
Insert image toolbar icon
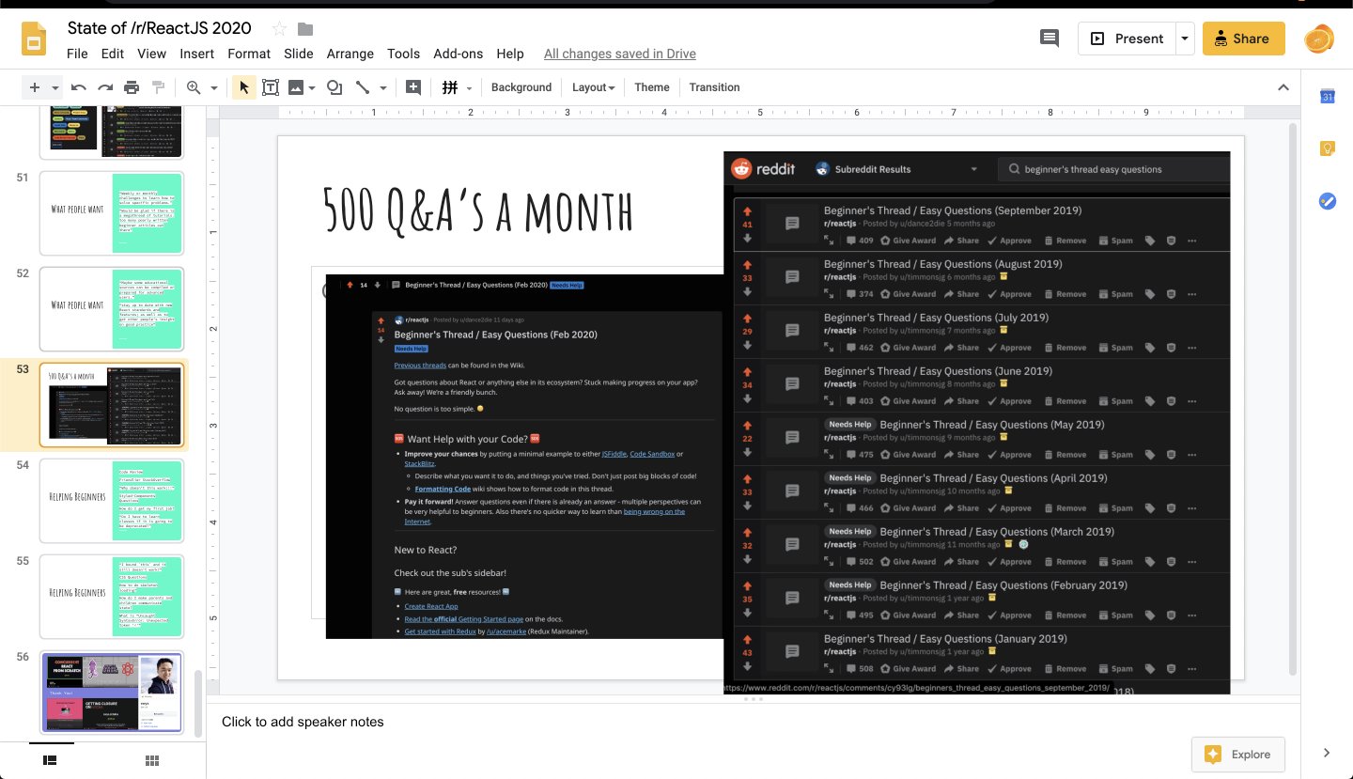(x=296, y=87)
